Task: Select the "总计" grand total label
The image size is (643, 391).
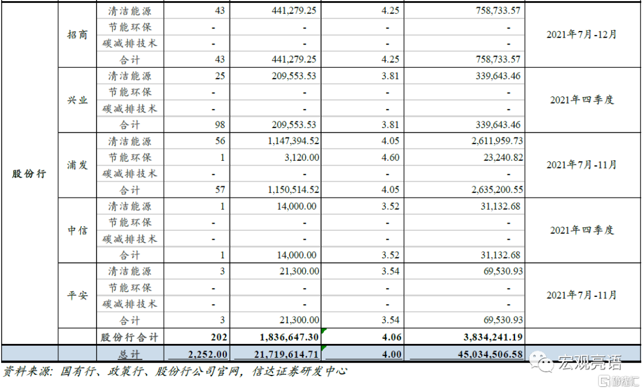Action: tap(130, 355)
